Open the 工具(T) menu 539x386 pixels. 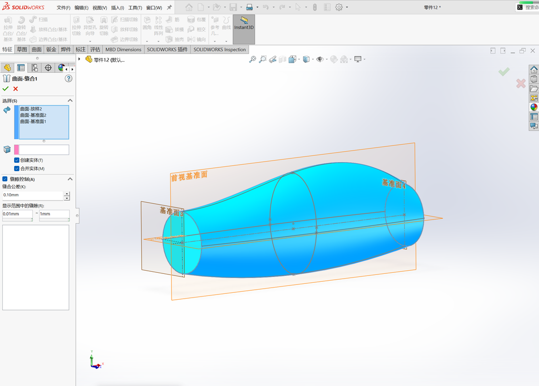135,7
